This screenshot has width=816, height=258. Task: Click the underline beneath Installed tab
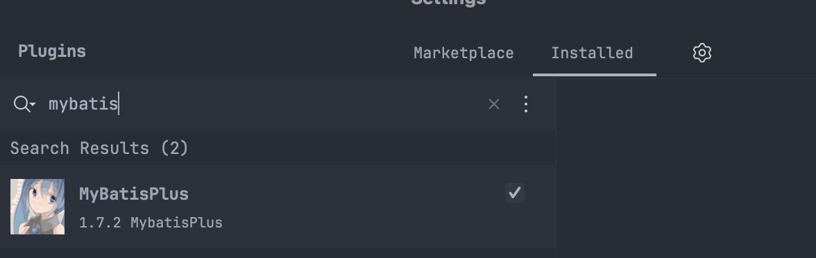point(594,75)
